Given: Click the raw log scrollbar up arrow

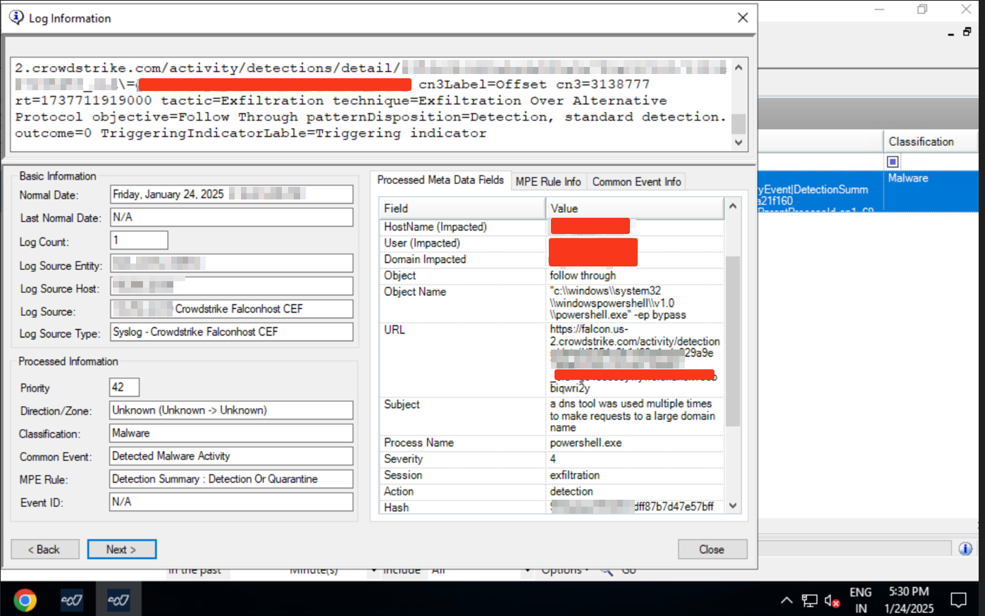Looking at the screenshot, I should point(738,68).
